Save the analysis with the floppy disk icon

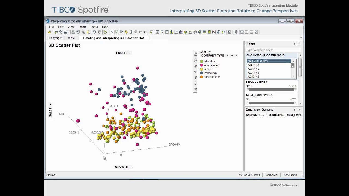[65, 32]
